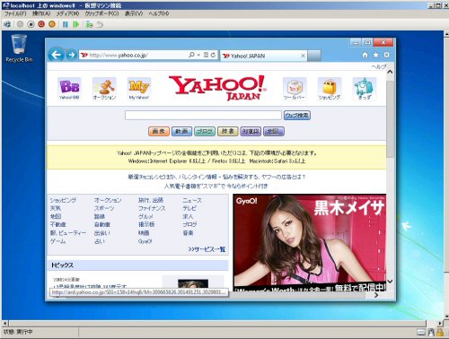Click the Yahoo! BB icon
The height and width of the screenshot is (339, 449).
pyautogui.click(x=69, y=89)
